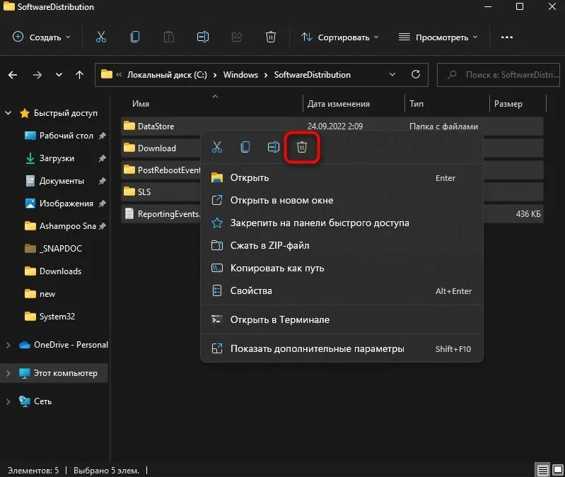Expand the OneDrive - Personal node
The width and height of the screenshot is (565, 477).
point(8,345)
